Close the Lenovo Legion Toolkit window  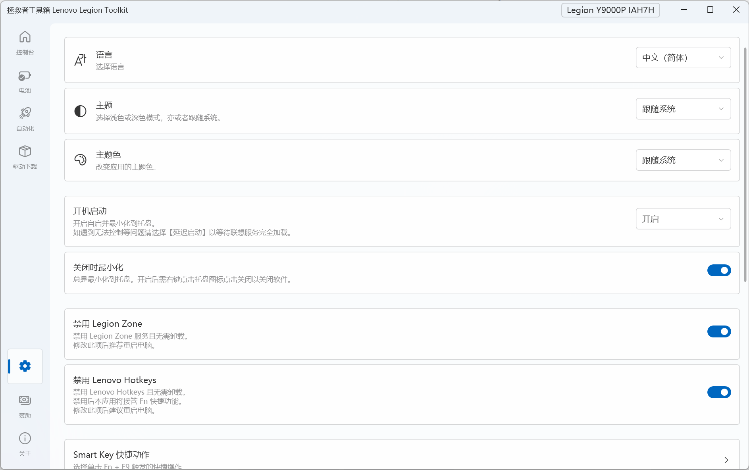coord(736,10)
